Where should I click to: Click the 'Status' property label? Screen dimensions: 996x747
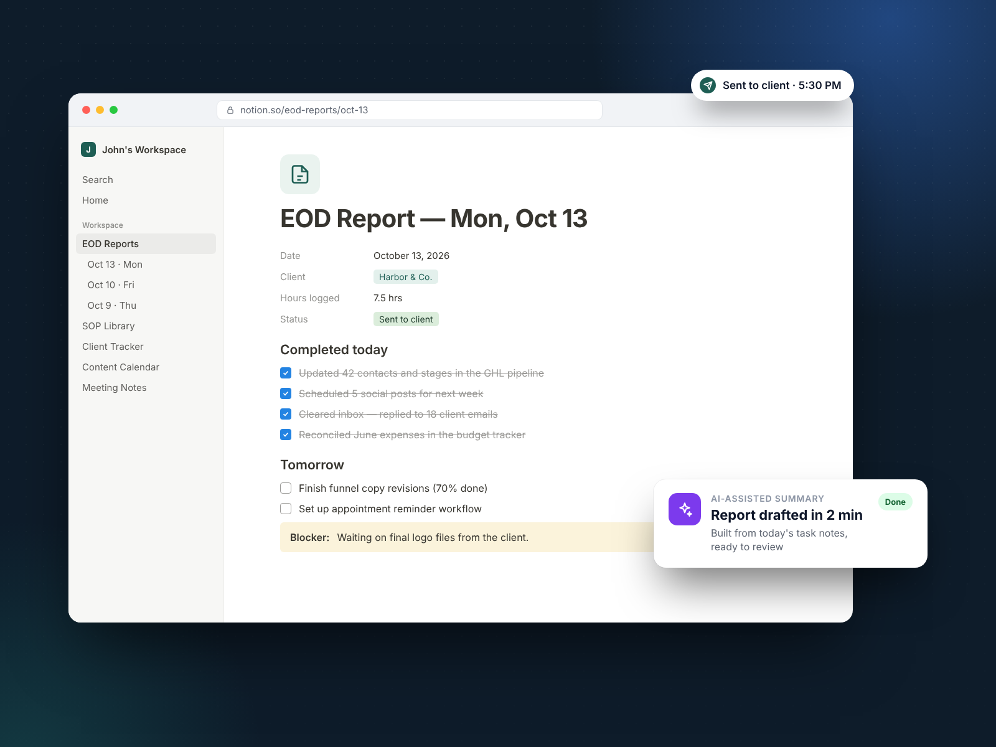point(294,319)
